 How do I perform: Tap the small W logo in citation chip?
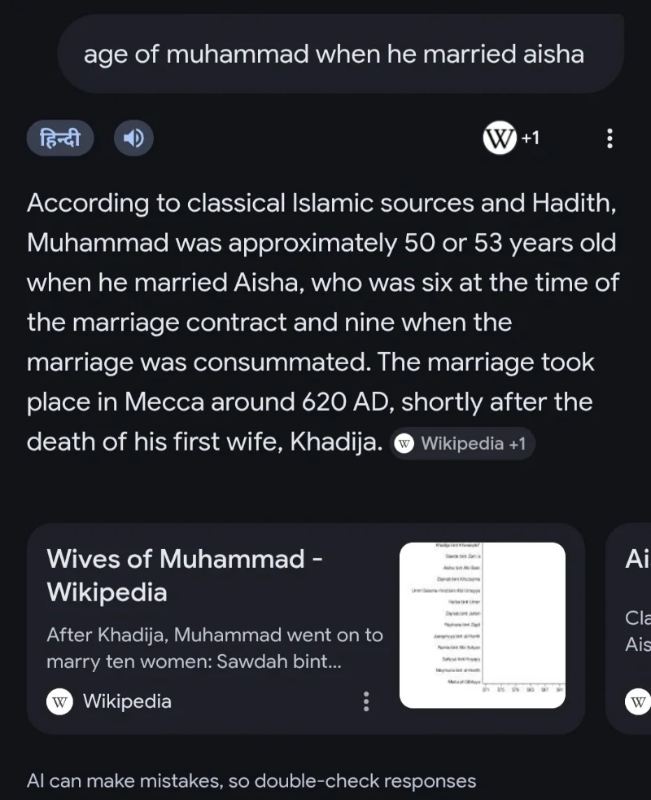(404, 444)
